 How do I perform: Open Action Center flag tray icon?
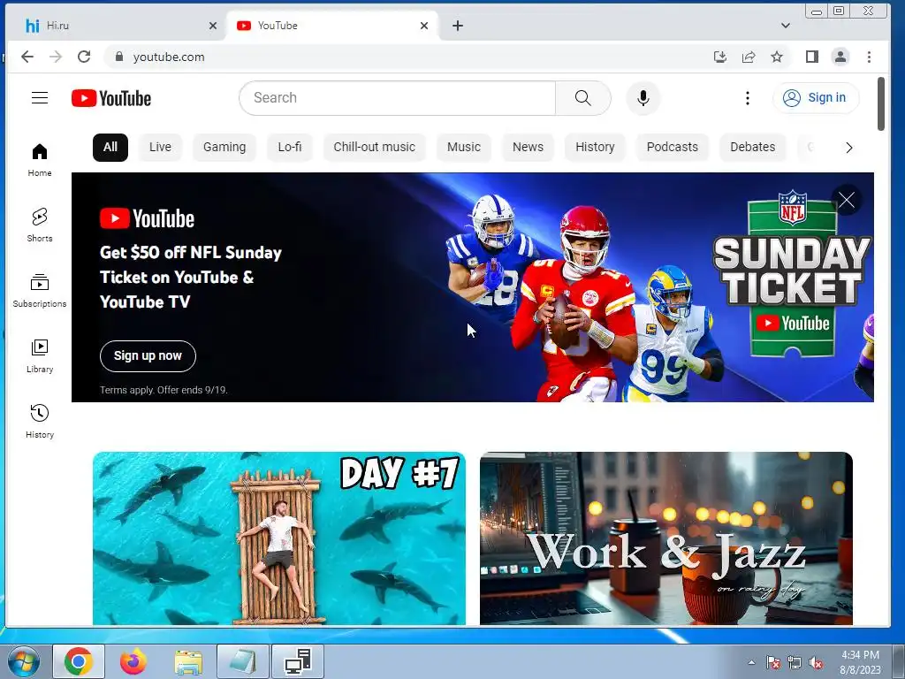pos(772,662)
